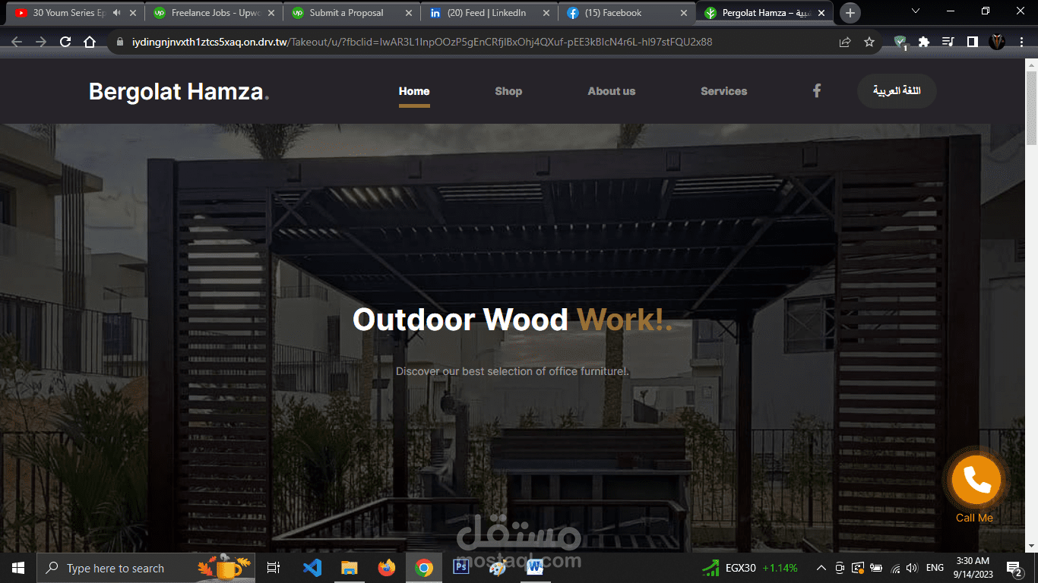Open the Chrome profile avatar
1038x583 pixels.
[x=997, y=43]
